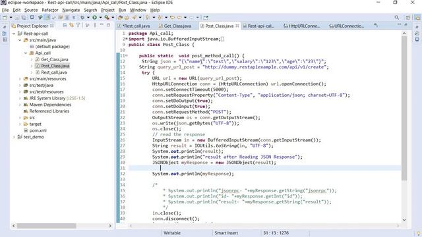Open the Window menu
The width and height of the screenshot is (422, 237).
[x=138, y=10]
